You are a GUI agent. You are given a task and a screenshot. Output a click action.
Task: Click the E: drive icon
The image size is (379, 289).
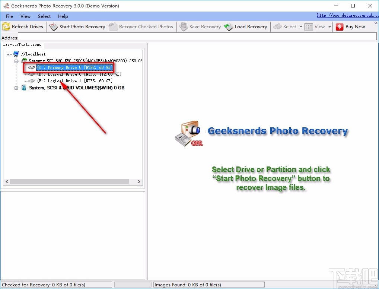32,81
